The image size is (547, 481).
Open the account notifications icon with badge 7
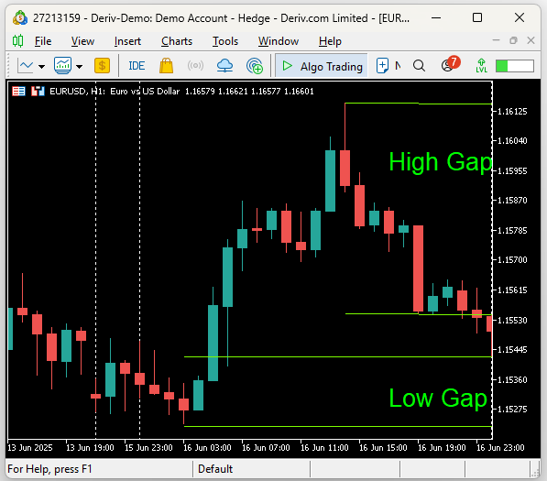coord(451,64)
